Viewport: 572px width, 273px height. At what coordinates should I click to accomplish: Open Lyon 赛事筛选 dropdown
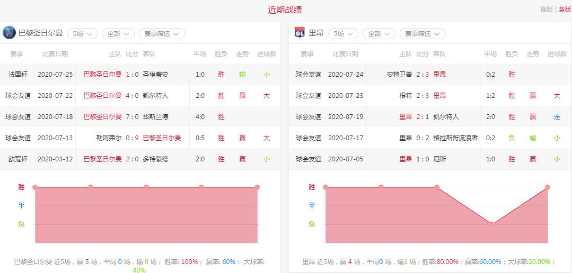click(423, 33)
